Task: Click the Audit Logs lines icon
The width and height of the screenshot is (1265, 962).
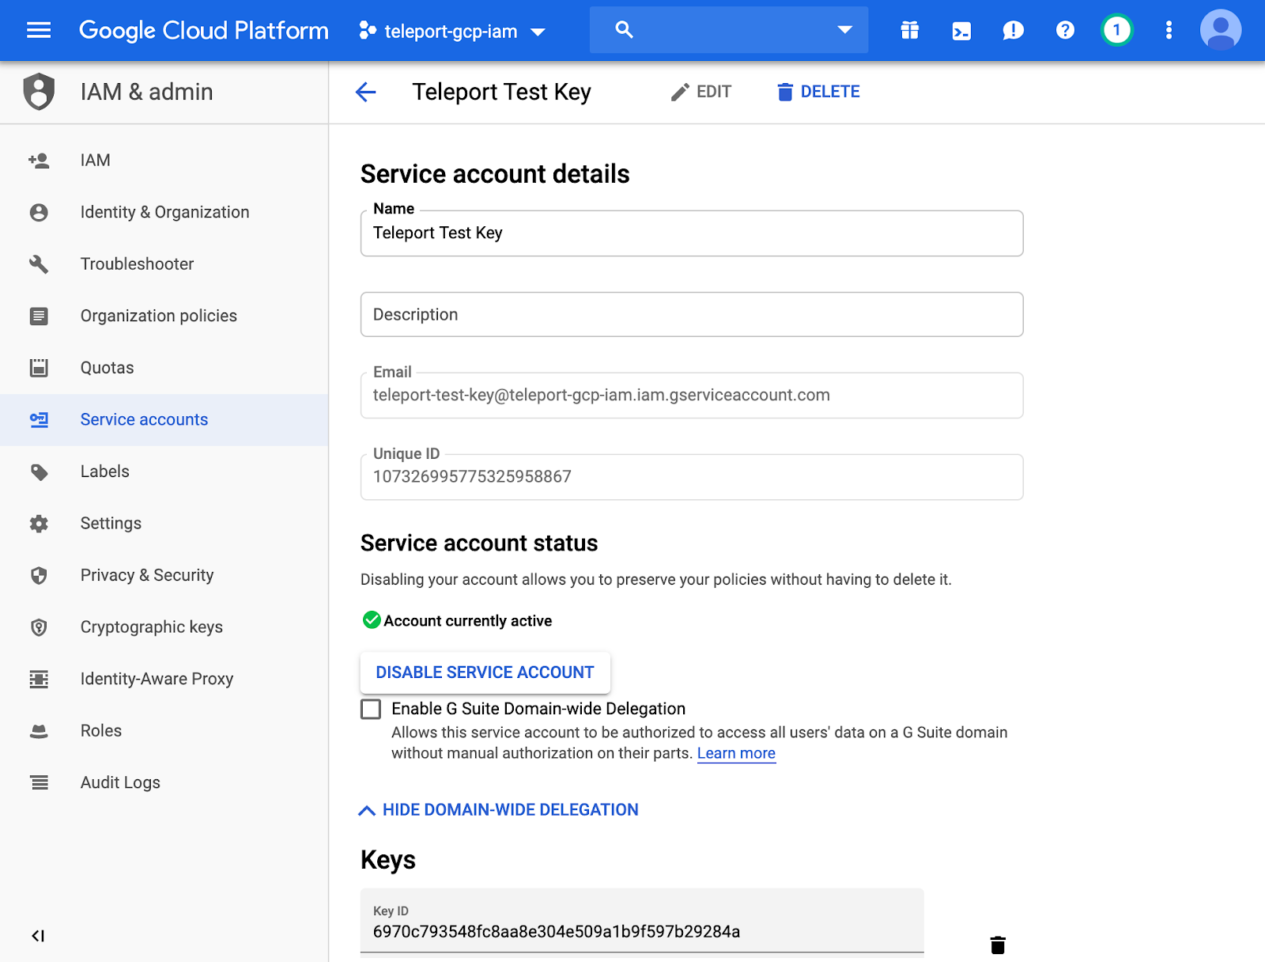Action: pos(39,782)
